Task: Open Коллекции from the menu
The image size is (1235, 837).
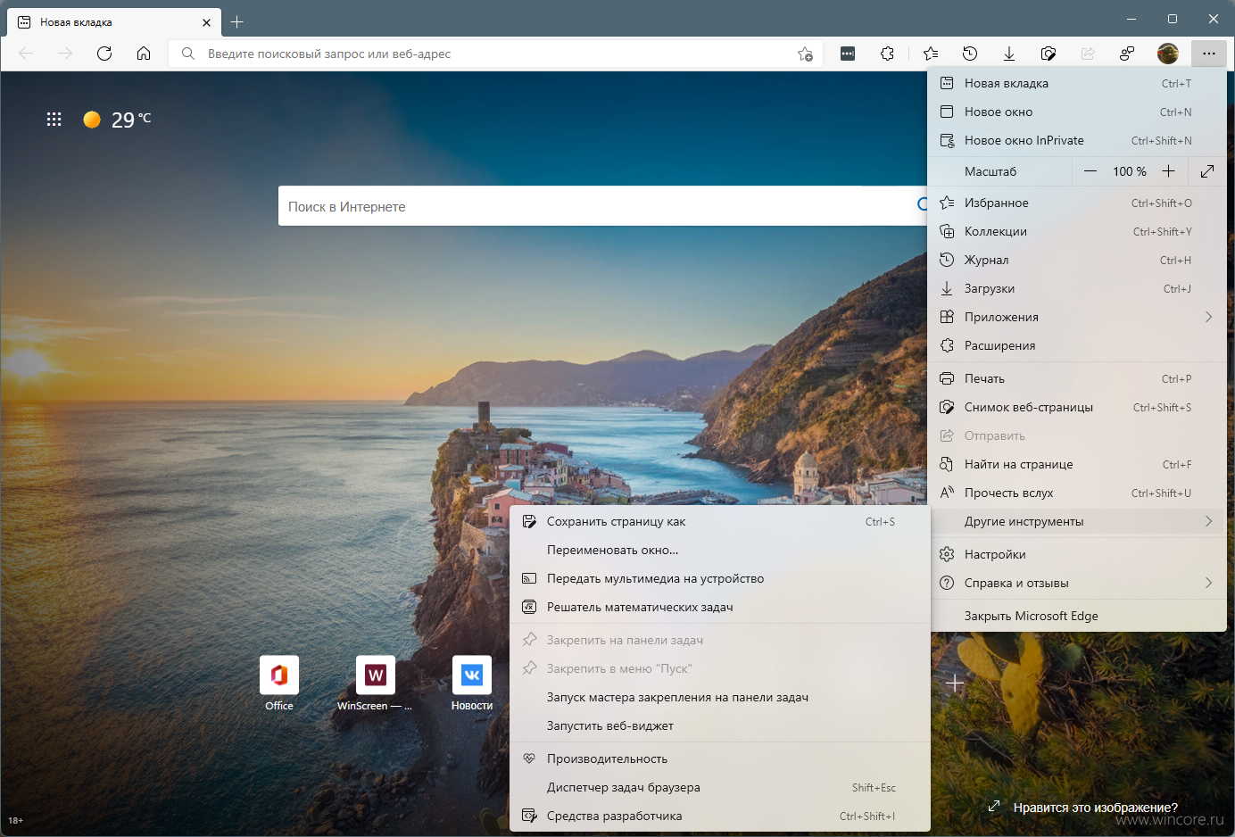Action: pos(1077,231)
